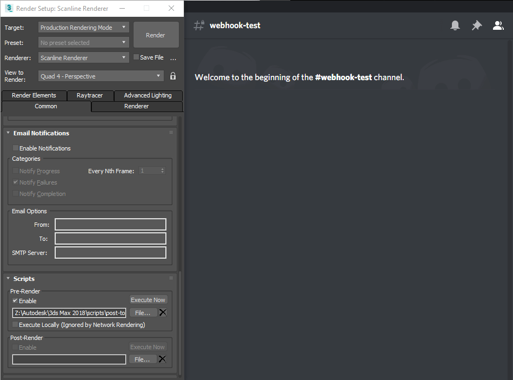Toggle Discord member list icon
Screen dimensions: 513x380
(x=498, y=25)
